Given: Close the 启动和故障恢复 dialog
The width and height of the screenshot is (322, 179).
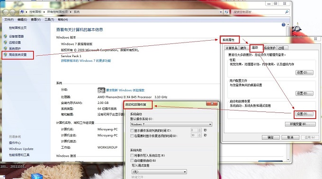Looking at the screenshot, I should tap(212, 103).
